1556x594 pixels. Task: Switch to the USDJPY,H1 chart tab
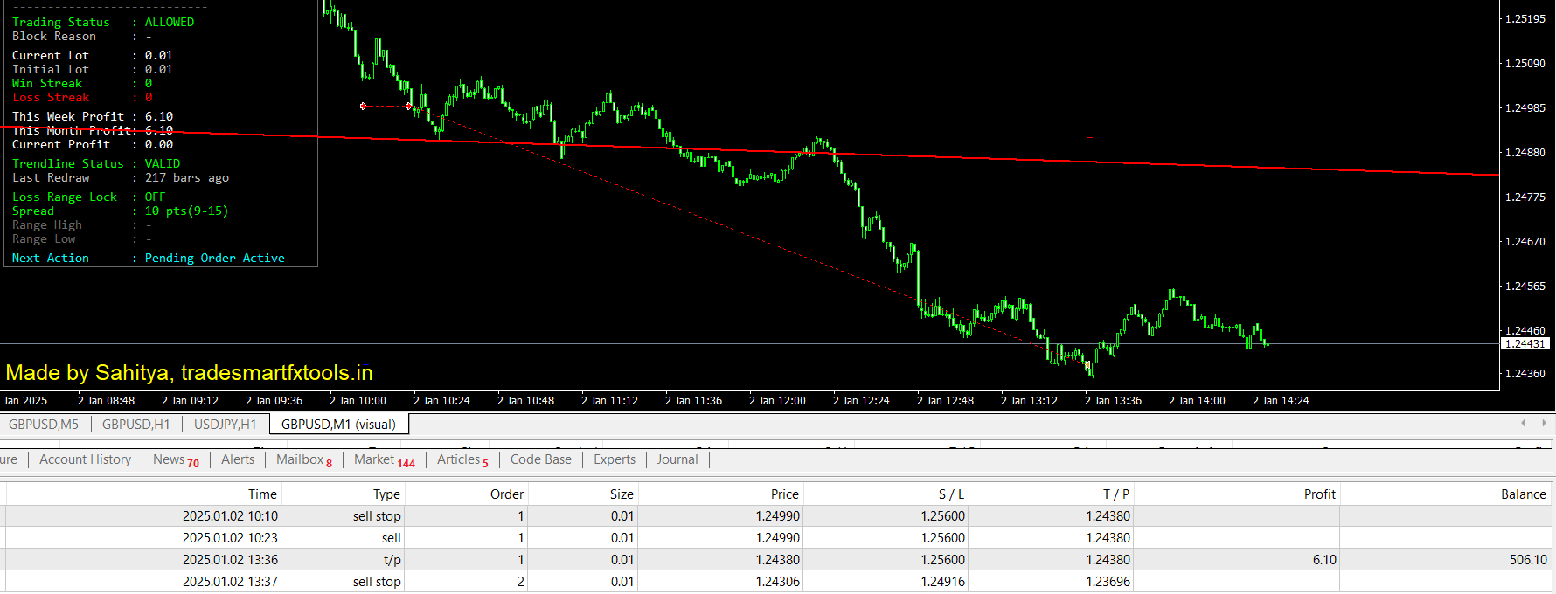tap(225, 425)
